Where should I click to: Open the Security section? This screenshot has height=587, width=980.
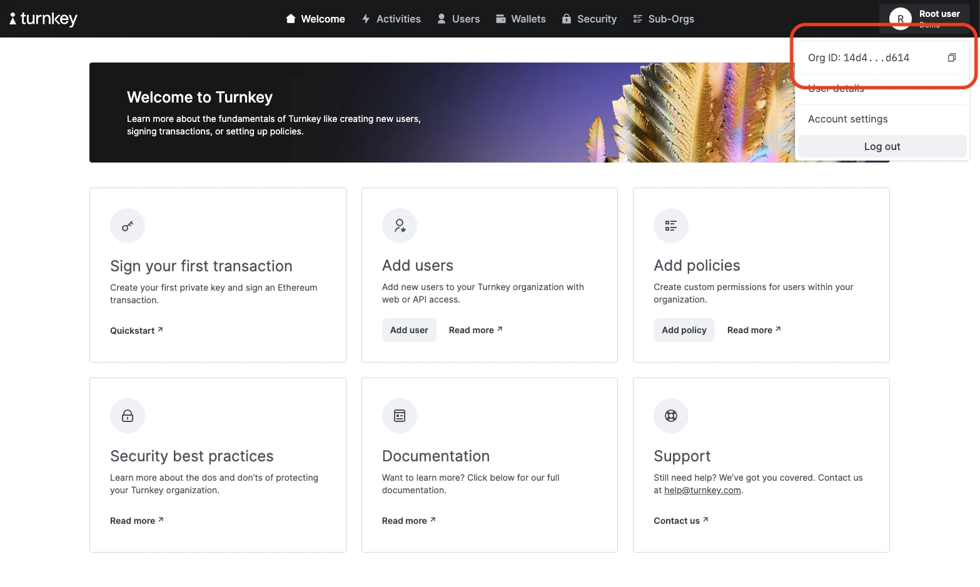click(x=589, y=19)
